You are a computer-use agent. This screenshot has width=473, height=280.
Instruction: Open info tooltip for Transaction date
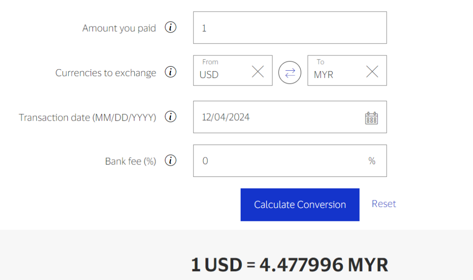(x=171, y=117)
